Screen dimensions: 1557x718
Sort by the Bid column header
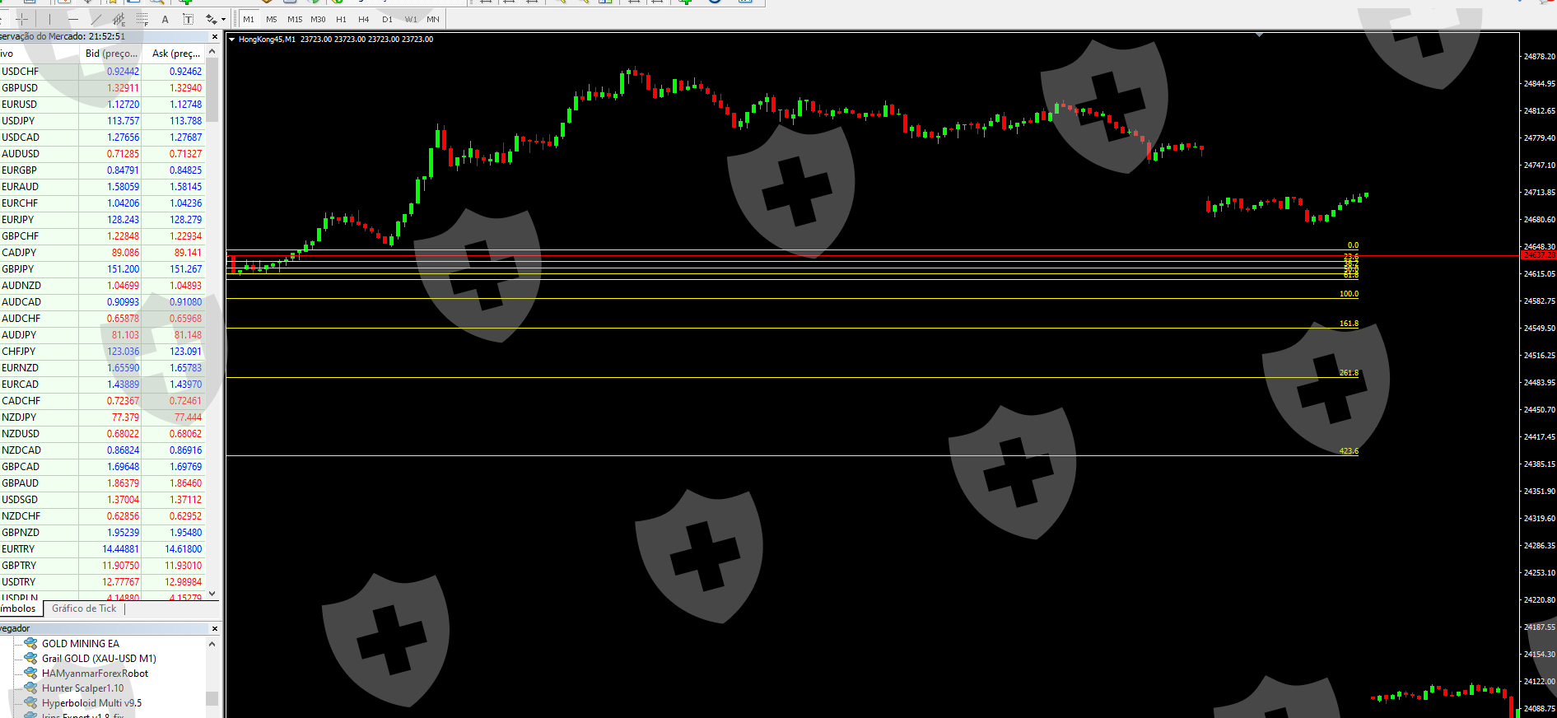[111, 54]
